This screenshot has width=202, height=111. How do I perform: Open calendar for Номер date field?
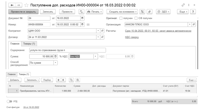pyautogui.click(x=82, y=24)
